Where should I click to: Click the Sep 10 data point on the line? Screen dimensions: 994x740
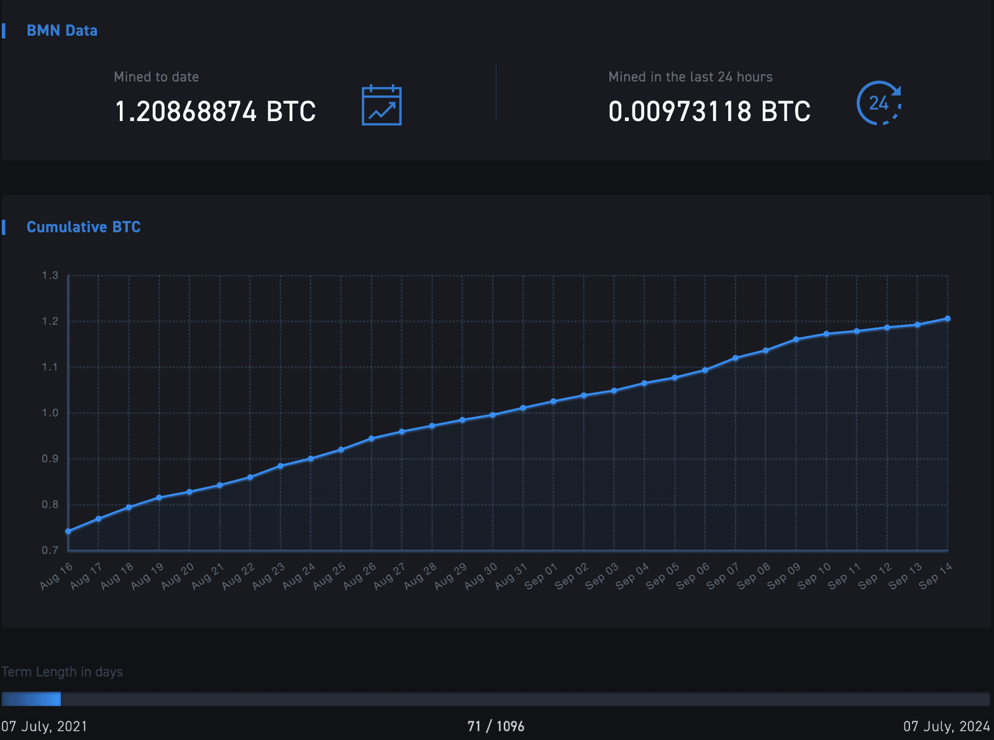[826, 334]
